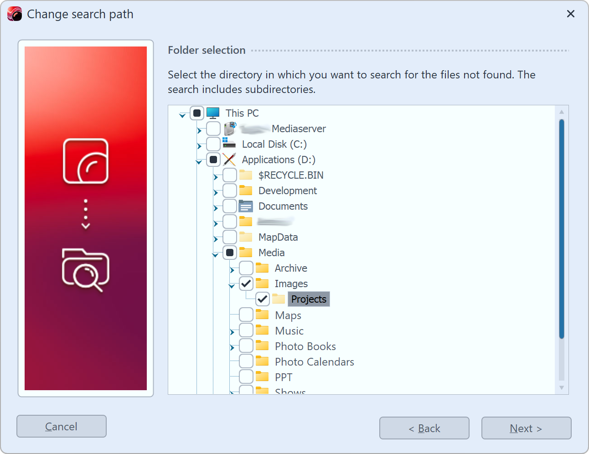Enable the Archive folder checkbox
589x454 pixels.
coord(246,268)
